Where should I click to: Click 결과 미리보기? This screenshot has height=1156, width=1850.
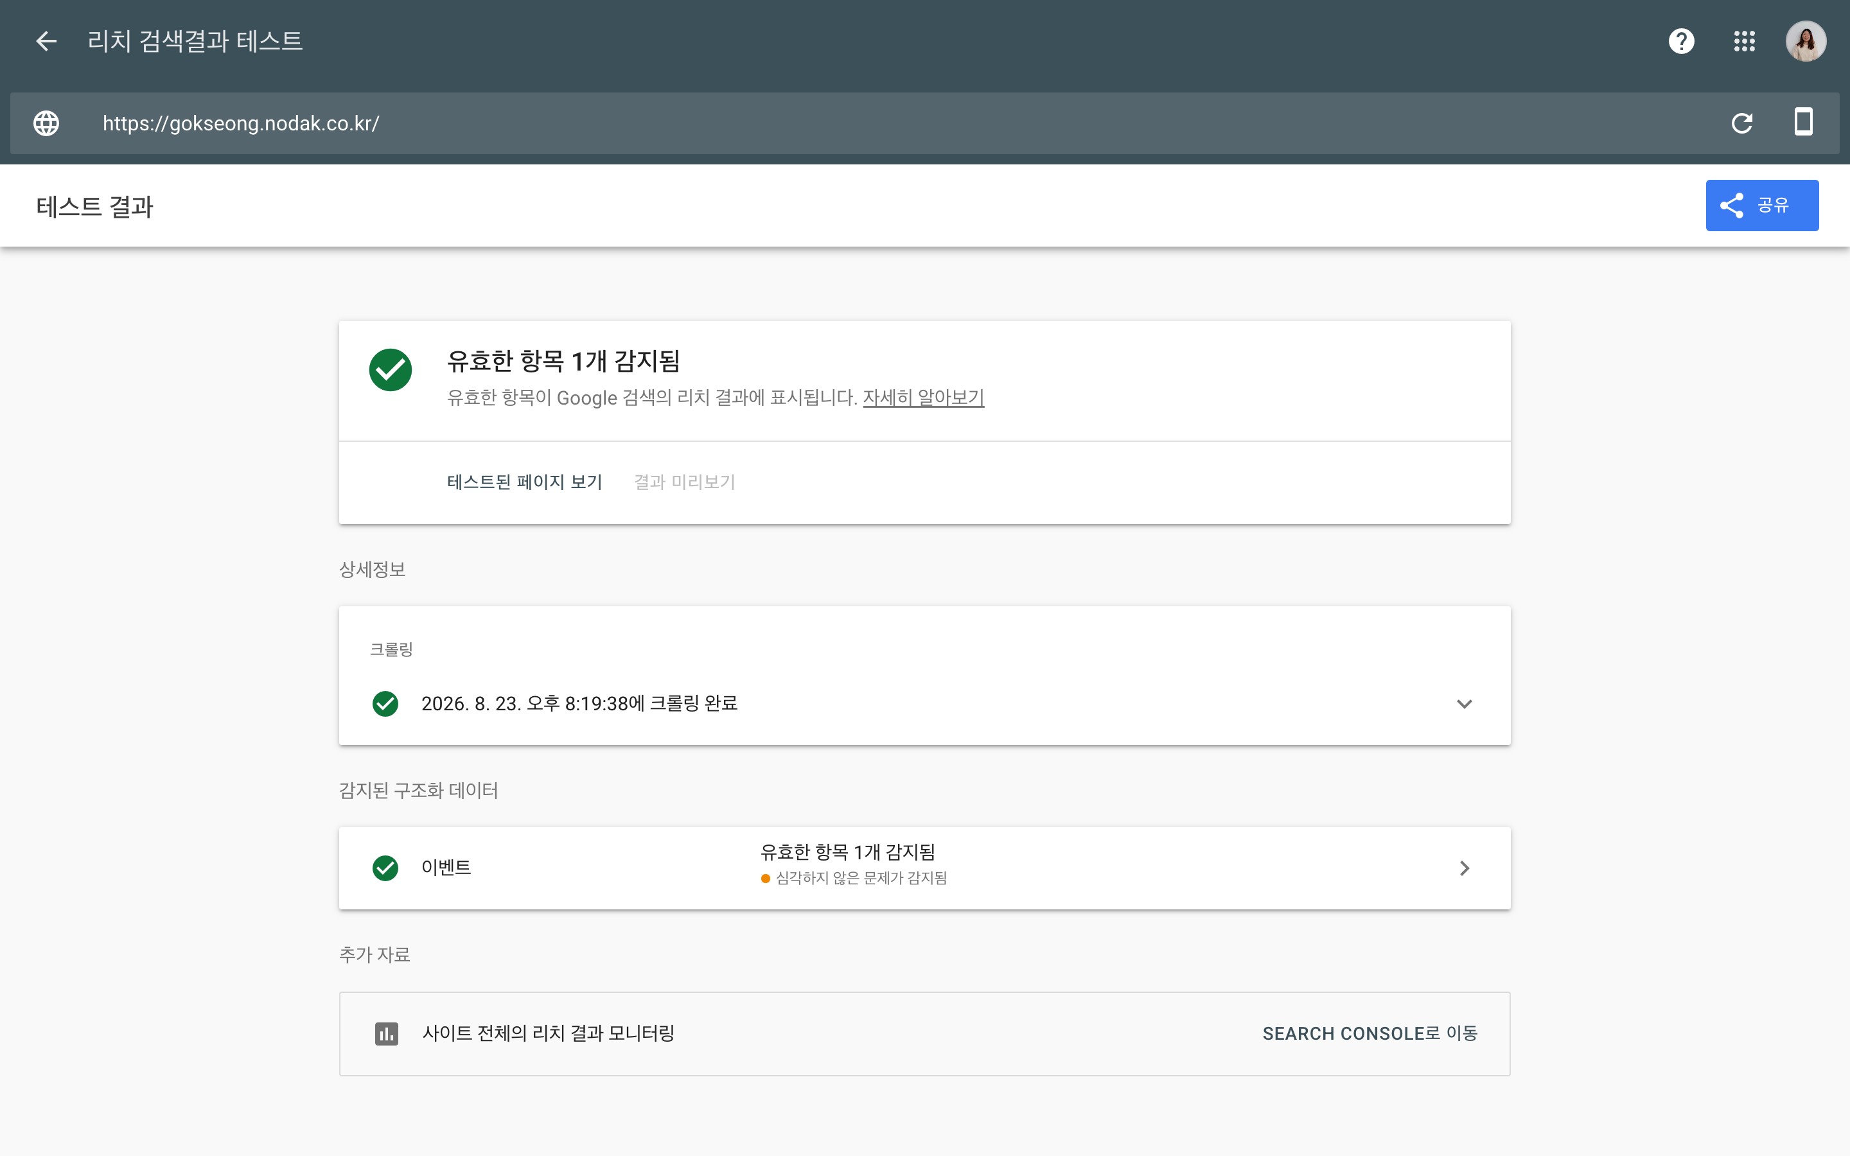(684, 482)
